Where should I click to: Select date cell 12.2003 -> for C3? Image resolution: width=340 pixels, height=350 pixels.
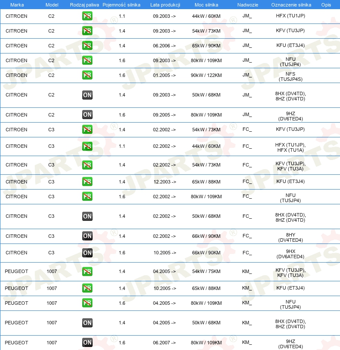click(x=165, y=182)
